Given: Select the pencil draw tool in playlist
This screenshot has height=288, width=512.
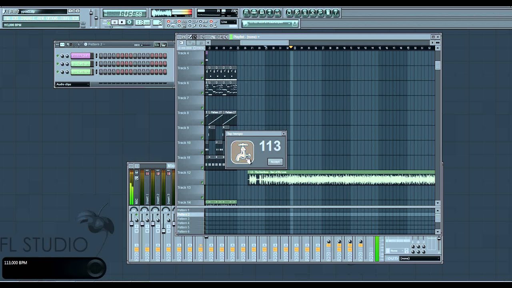Looking at the screenshot, I should (190, 37).
